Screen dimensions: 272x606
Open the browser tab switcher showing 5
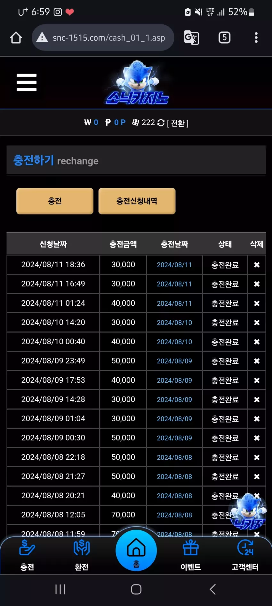pos(224,38)
